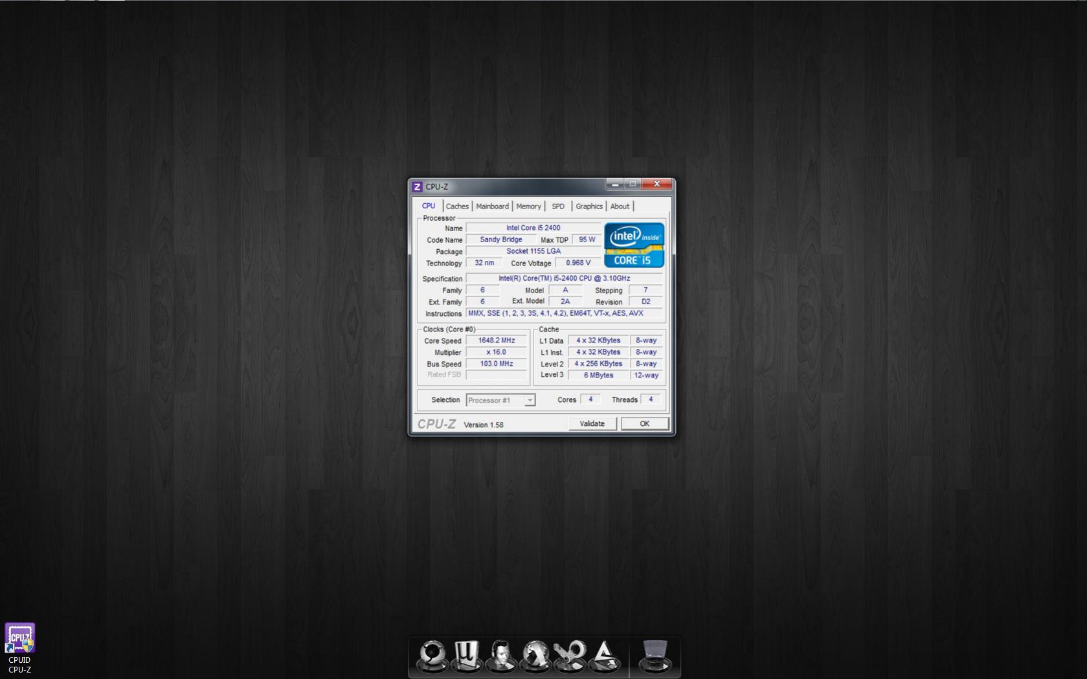Minimize the CPU-Z window

tap(615, 184)
